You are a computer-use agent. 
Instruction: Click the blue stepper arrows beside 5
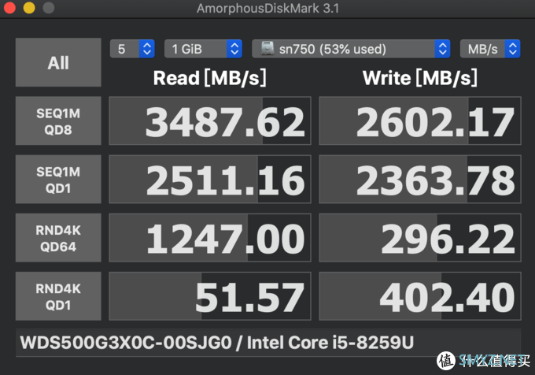(147, 49)
